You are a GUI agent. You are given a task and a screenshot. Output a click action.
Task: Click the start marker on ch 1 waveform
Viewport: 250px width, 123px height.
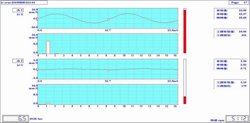tap(37, 19)
